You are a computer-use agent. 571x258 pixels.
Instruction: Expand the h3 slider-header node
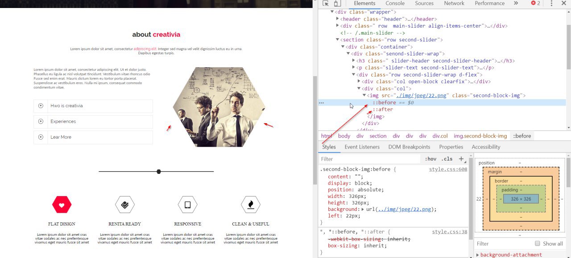[353, 60]
